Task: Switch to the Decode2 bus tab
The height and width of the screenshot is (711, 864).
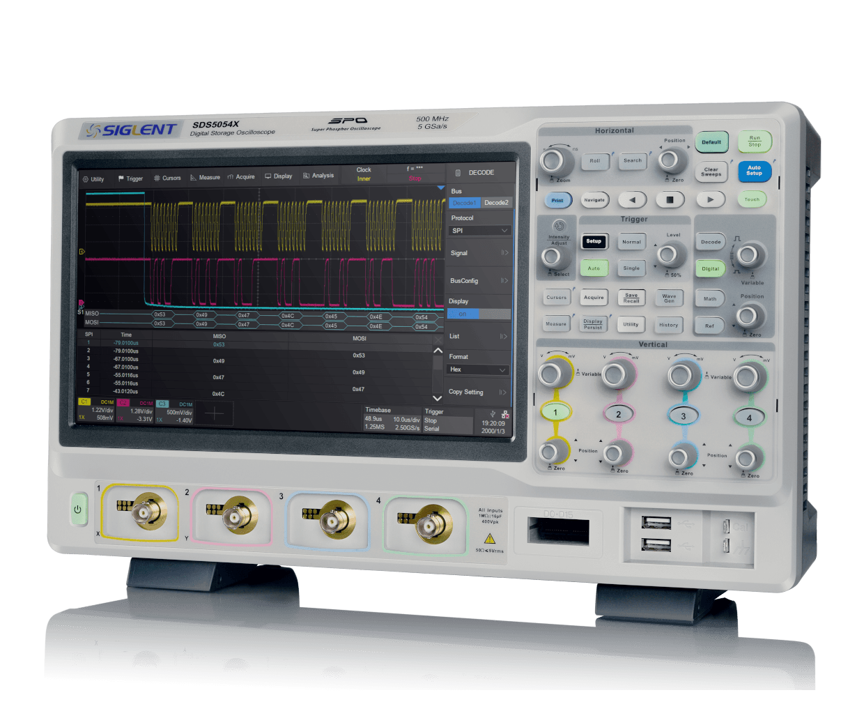Action: coord(496,203)
